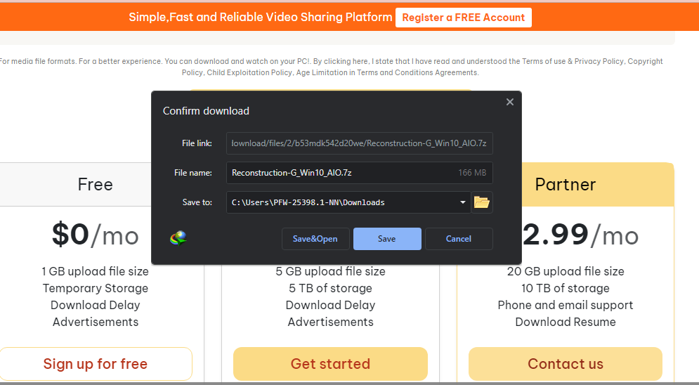Click Register a FREE Account button
Image resolution: width=699 pixels, height=385 pixels.
pos(463,18)
